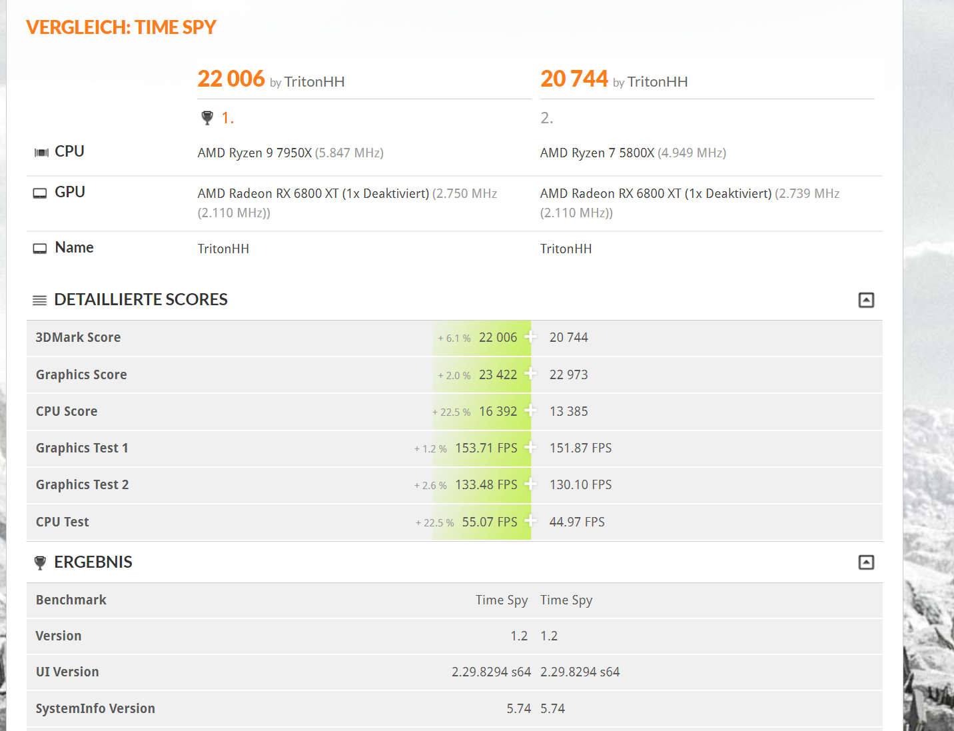This screenshot has width=954, height=731.
Task: Click TritonHH in the Name row under the second result
Action: point(566,249)
